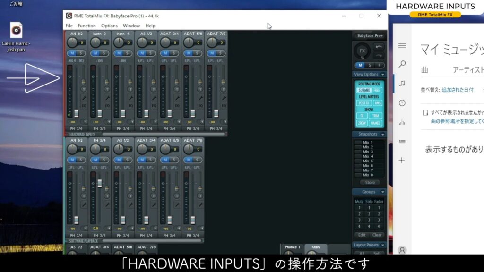Open settings wrench on hardware input Instr. 4
Image resolution: width=484 pixels, height=272 pixels.
pos(130,98)
